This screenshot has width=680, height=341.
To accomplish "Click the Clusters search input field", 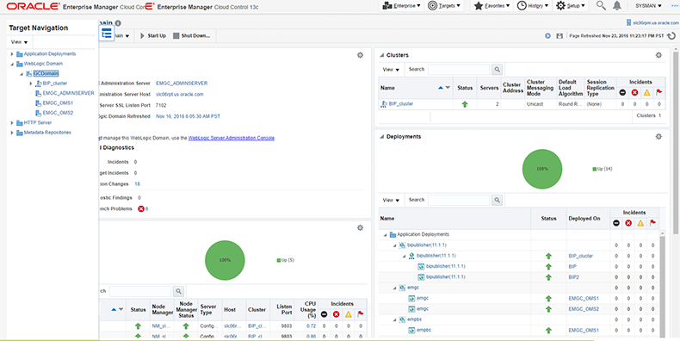I will pos(459,69).
